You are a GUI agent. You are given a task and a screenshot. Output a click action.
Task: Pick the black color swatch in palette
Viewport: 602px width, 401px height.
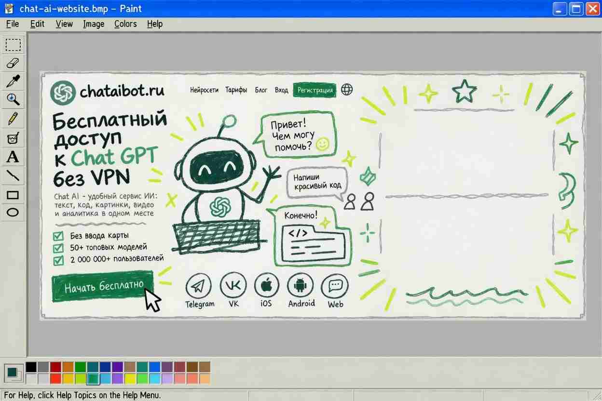(x=31, y=367)
